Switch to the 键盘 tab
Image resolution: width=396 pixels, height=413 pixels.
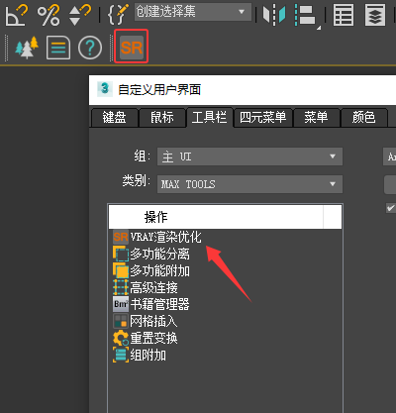[114, 118]
